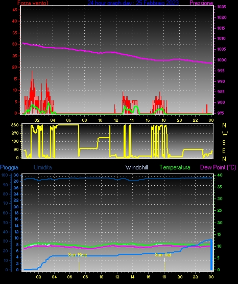Click the 24 hour graph day title

[133, 3]
